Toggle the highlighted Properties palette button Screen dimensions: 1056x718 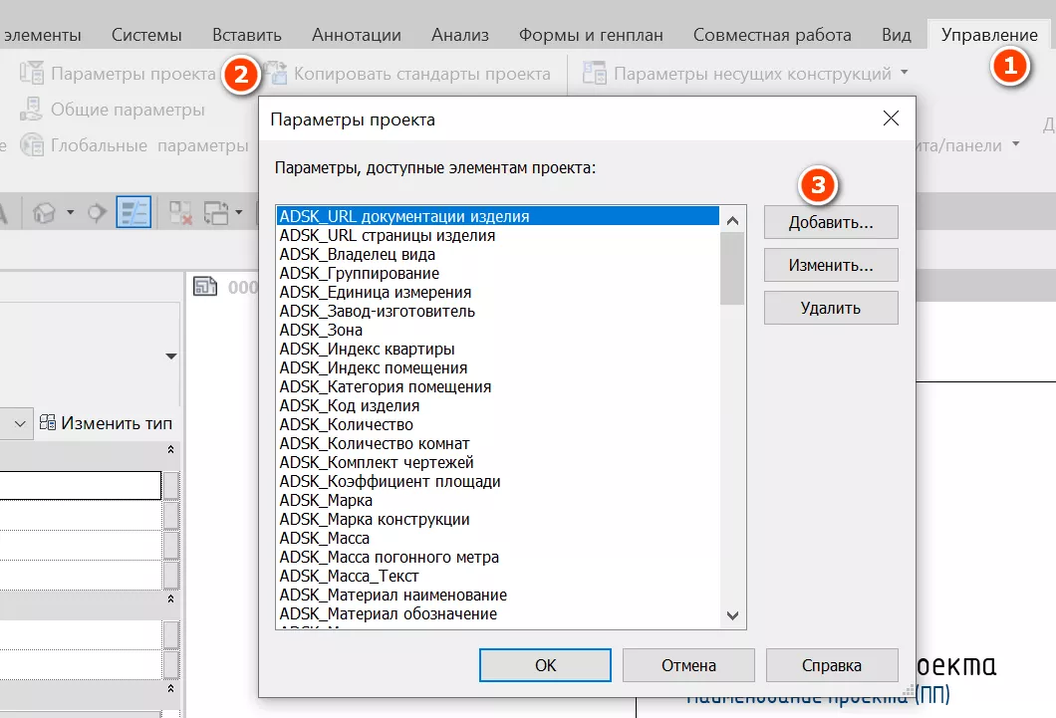coord(132,212)
